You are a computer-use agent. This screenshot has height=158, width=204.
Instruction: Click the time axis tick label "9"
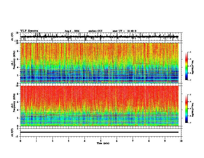165,141
